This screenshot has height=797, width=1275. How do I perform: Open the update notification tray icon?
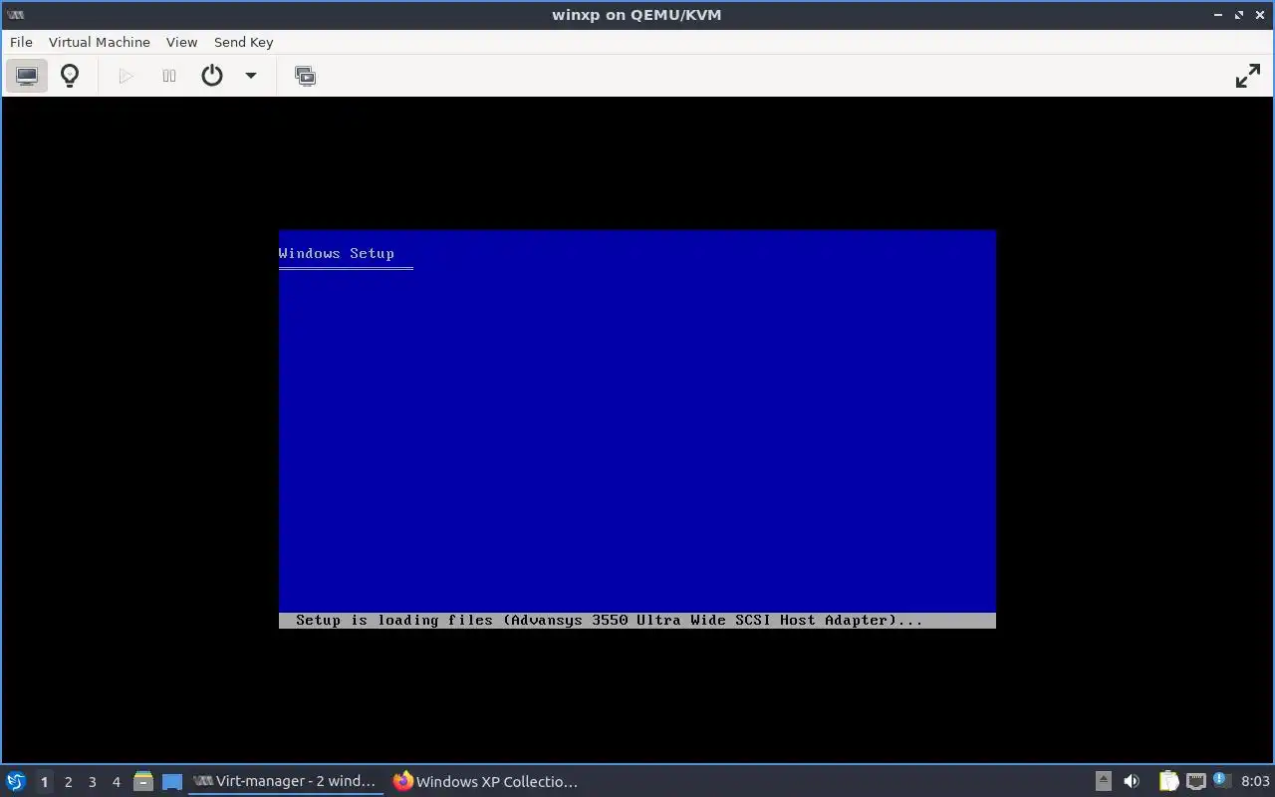pos(1220,781)
